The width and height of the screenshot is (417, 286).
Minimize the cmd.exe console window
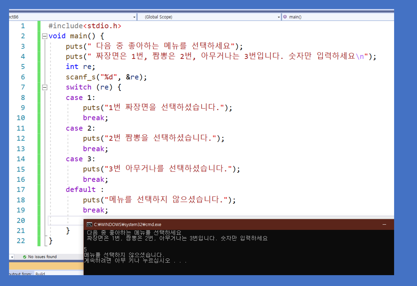384,225
